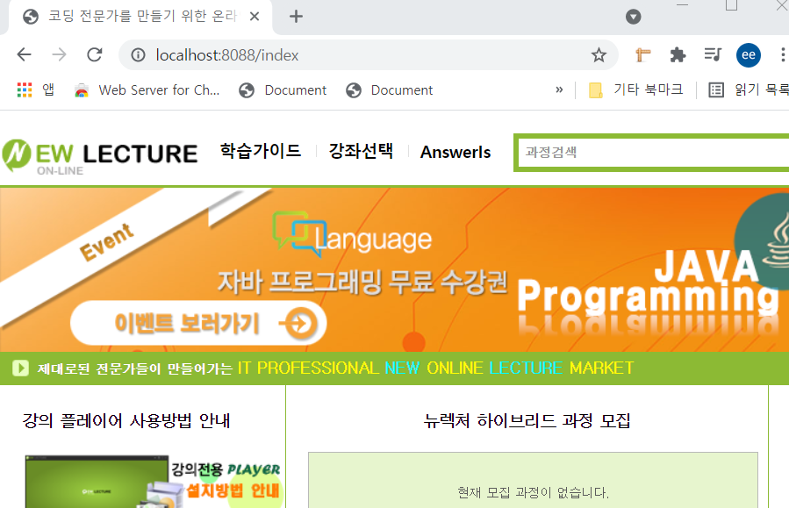
Task: Click the 강의 플레이어 사용방법 안내 heading
Action: 126,420
